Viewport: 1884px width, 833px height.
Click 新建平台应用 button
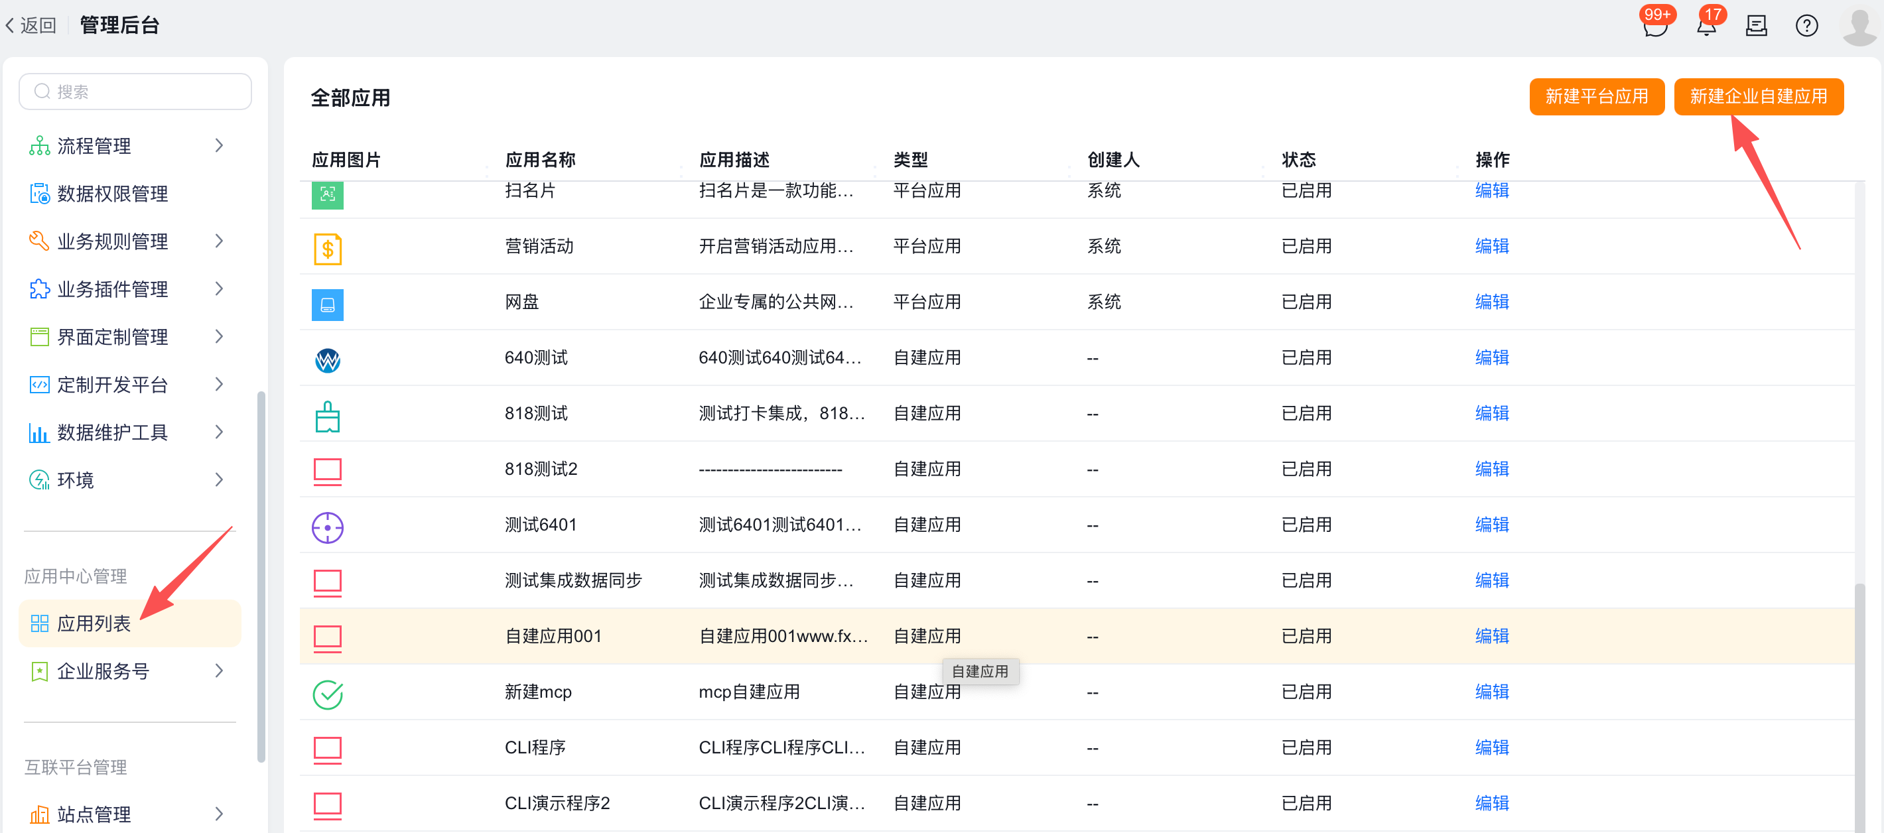pos(1596,97)
